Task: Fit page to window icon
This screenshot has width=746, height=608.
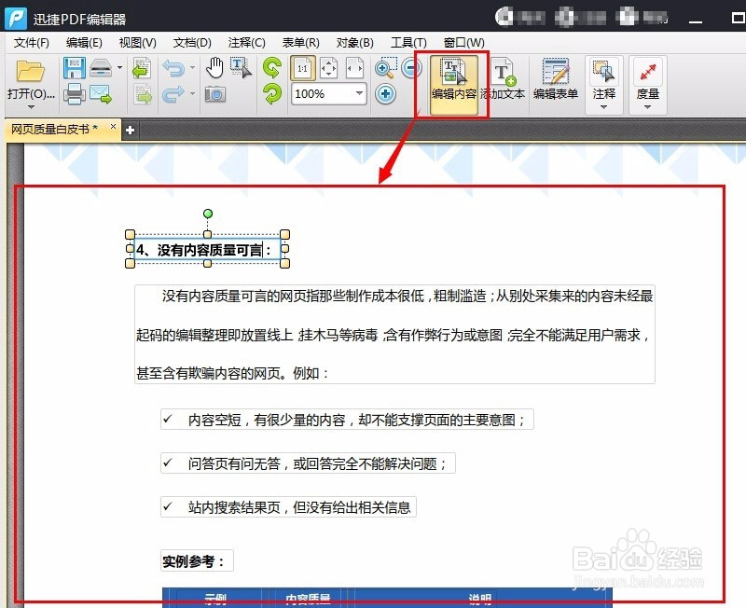Action: pyautogui.click(x=329, y=68)
